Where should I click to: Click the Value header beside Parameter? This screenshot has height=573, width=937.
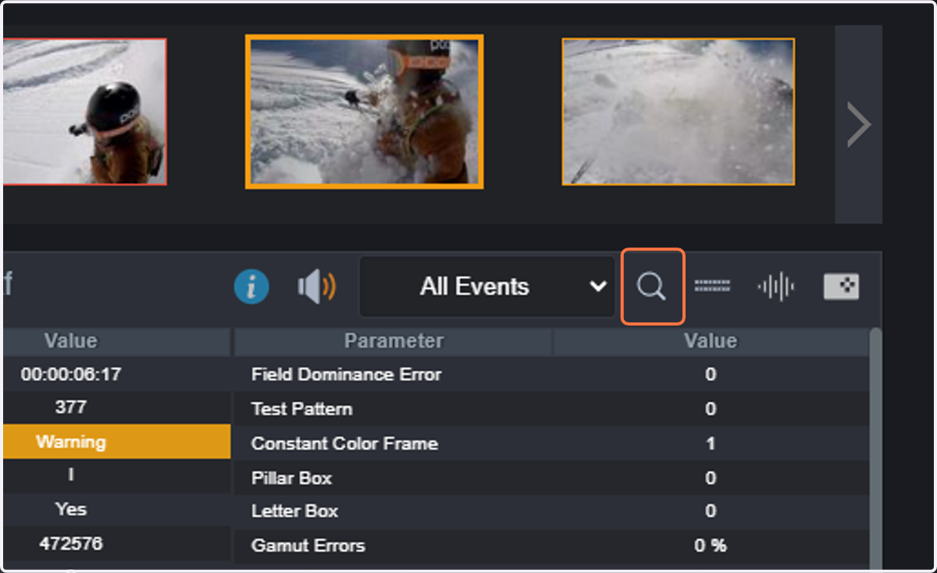click(x=711, y=341)
